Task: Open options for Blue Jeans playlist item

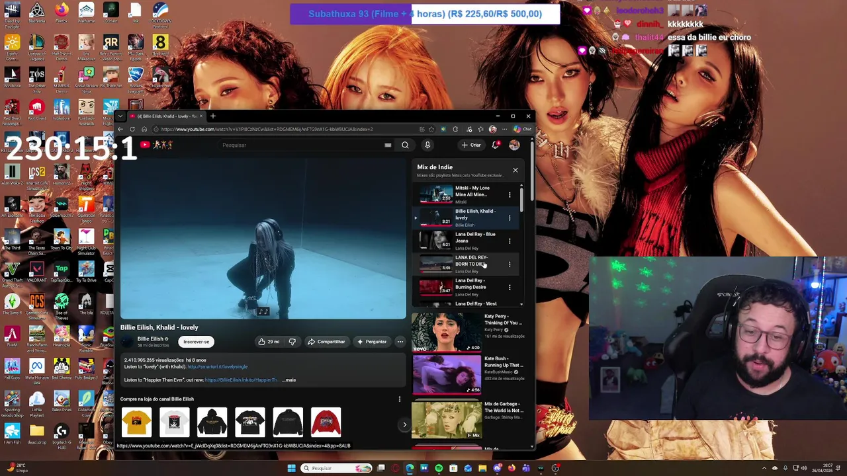Action: click(x=510, y=241)
